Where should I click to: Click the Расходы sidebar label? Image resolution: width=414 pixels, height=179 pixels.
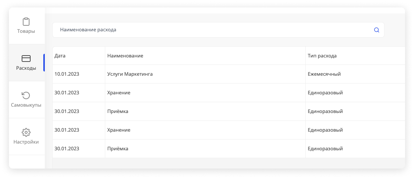point(26,68)
